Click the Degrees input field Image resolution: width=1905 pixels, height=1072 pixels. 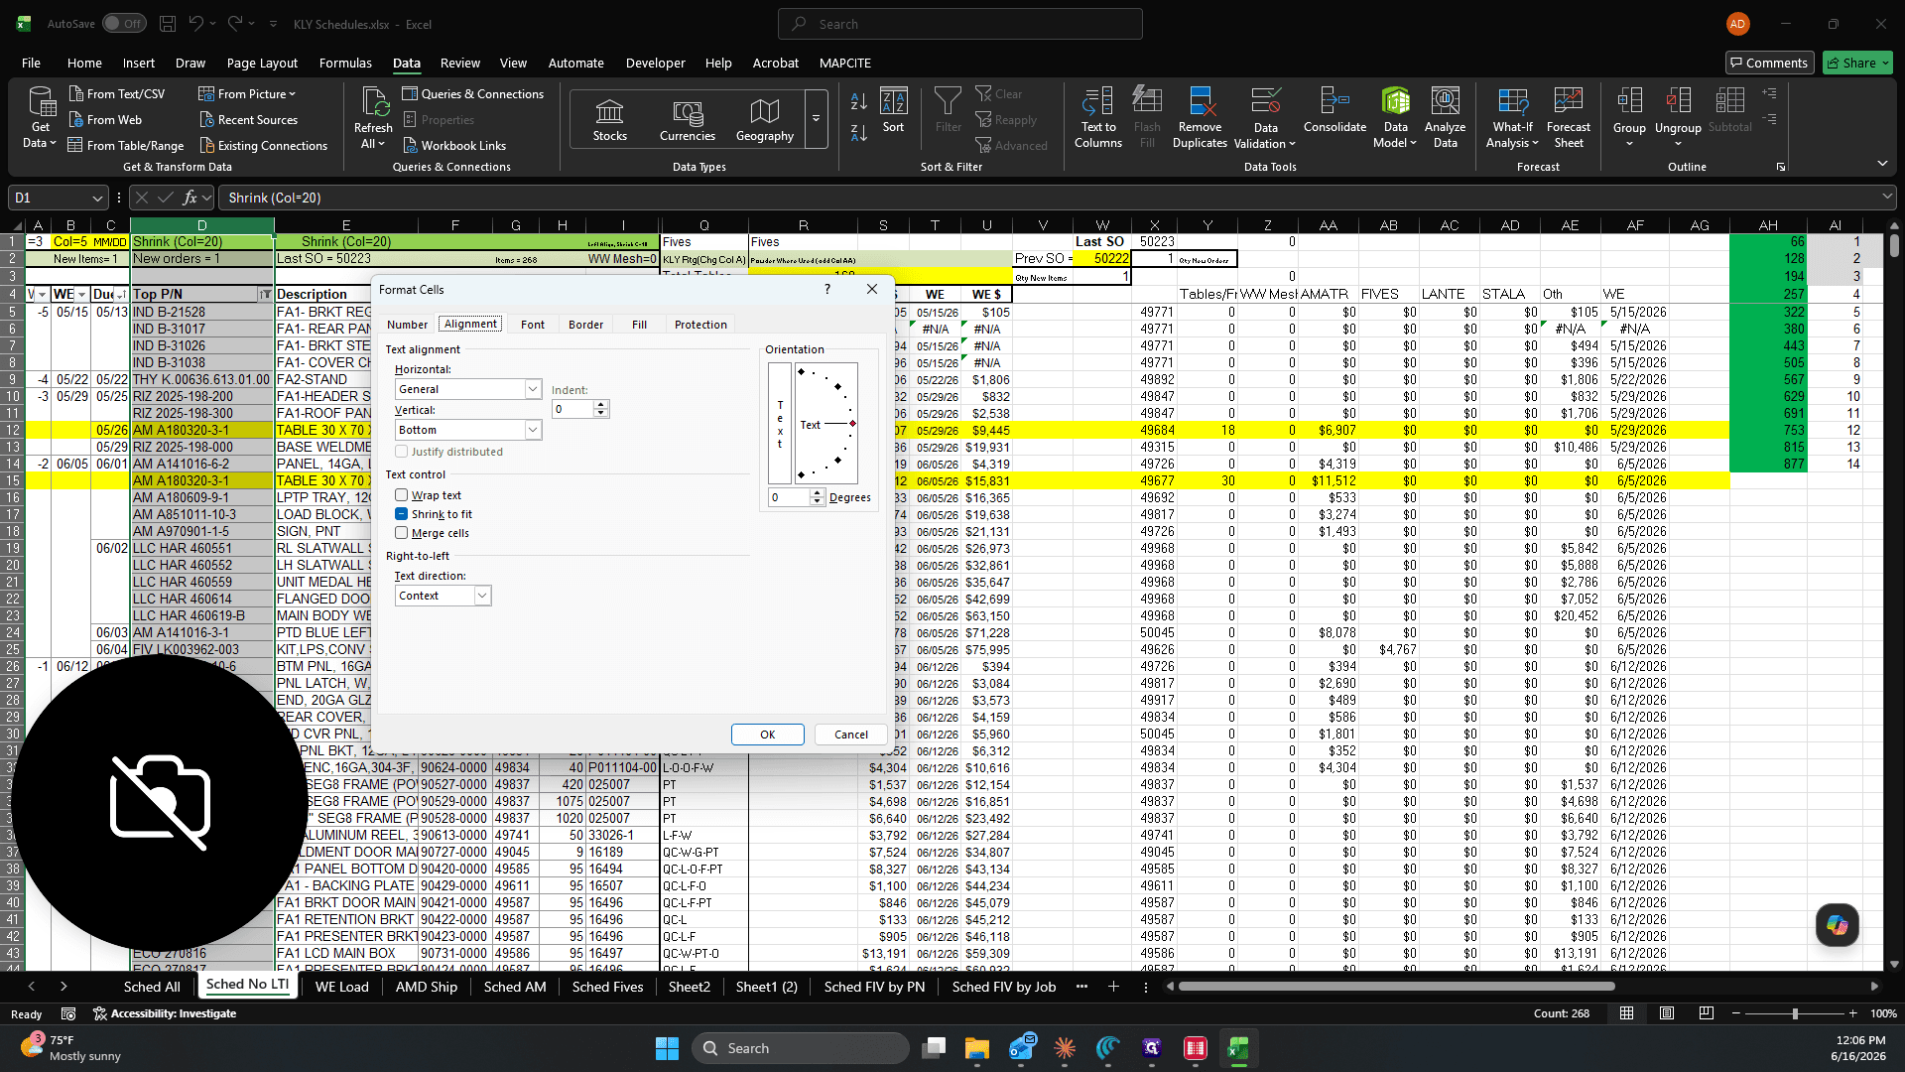789,497
